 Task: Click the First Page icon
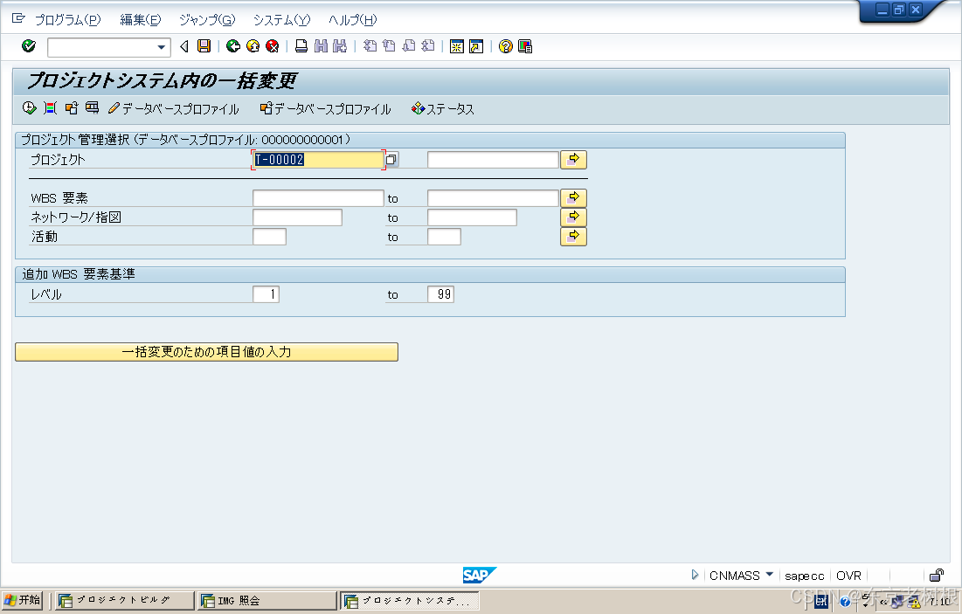[x=370, y=46]
